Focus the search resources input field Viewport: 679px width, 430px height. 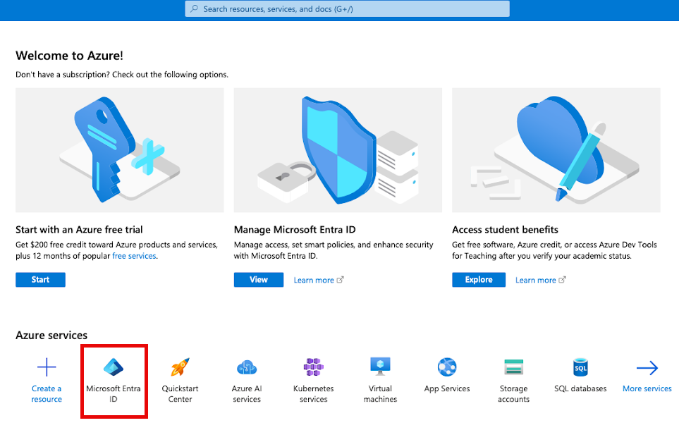(x=347, y=9)
